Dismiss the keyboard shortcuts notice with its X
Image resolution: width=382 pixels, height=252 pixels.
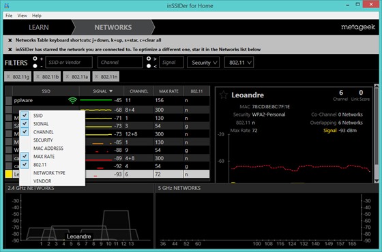click(x=10, y=40)
